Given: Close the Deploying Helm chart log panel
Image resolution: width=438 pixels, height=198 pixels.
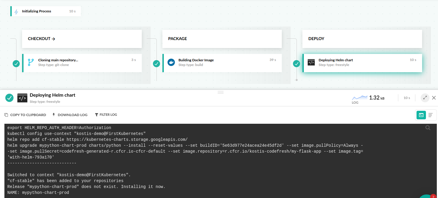Looking at the screenshot, I should pyautogui.click(x=434, y=98).
